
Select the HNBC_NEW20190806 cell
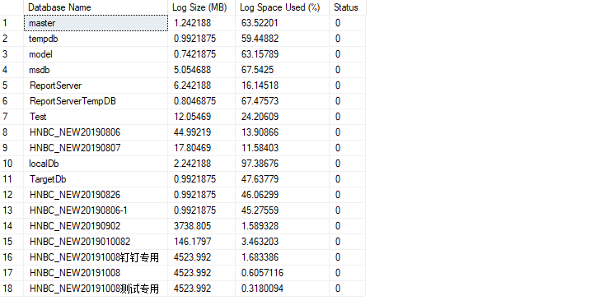pyautogui.click(x=96, y=132)
